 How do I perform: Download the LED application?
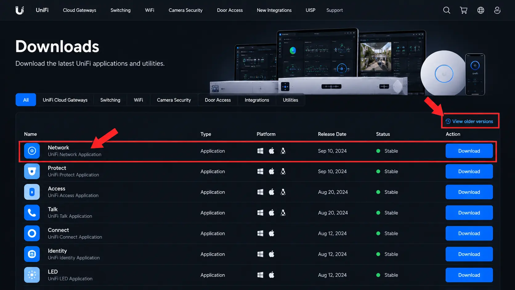click(x=469, y=275)
